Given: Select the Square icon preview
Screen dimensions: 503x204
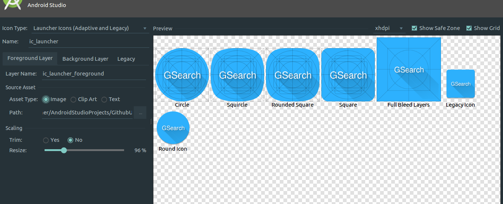Looking at the screenshot, I should coord(348,75).
